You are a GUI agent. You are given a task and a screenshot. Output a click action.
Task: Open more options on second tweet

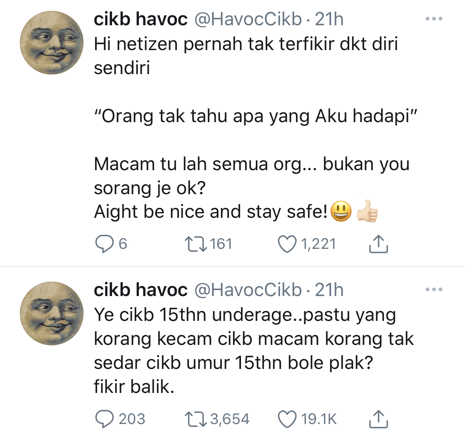pos(434,289)
